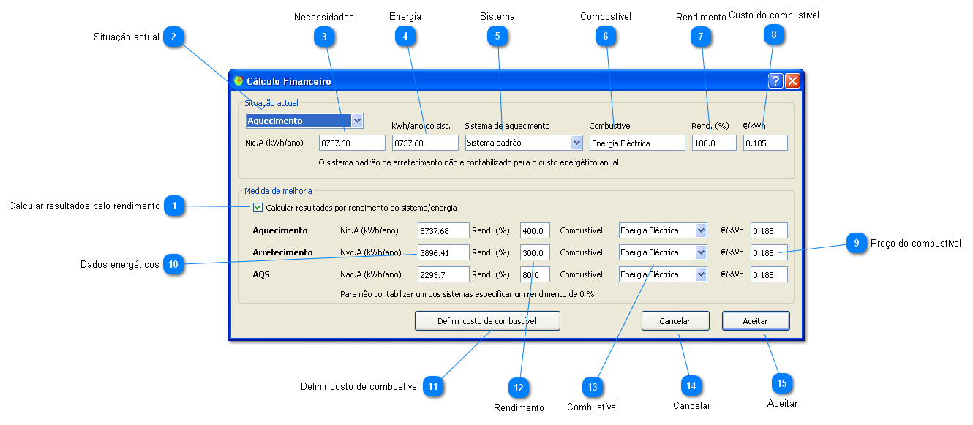This screenshot has height=425, width=973.
Task: Click callout badge 9 Preço do combustível
Action: 857,244
